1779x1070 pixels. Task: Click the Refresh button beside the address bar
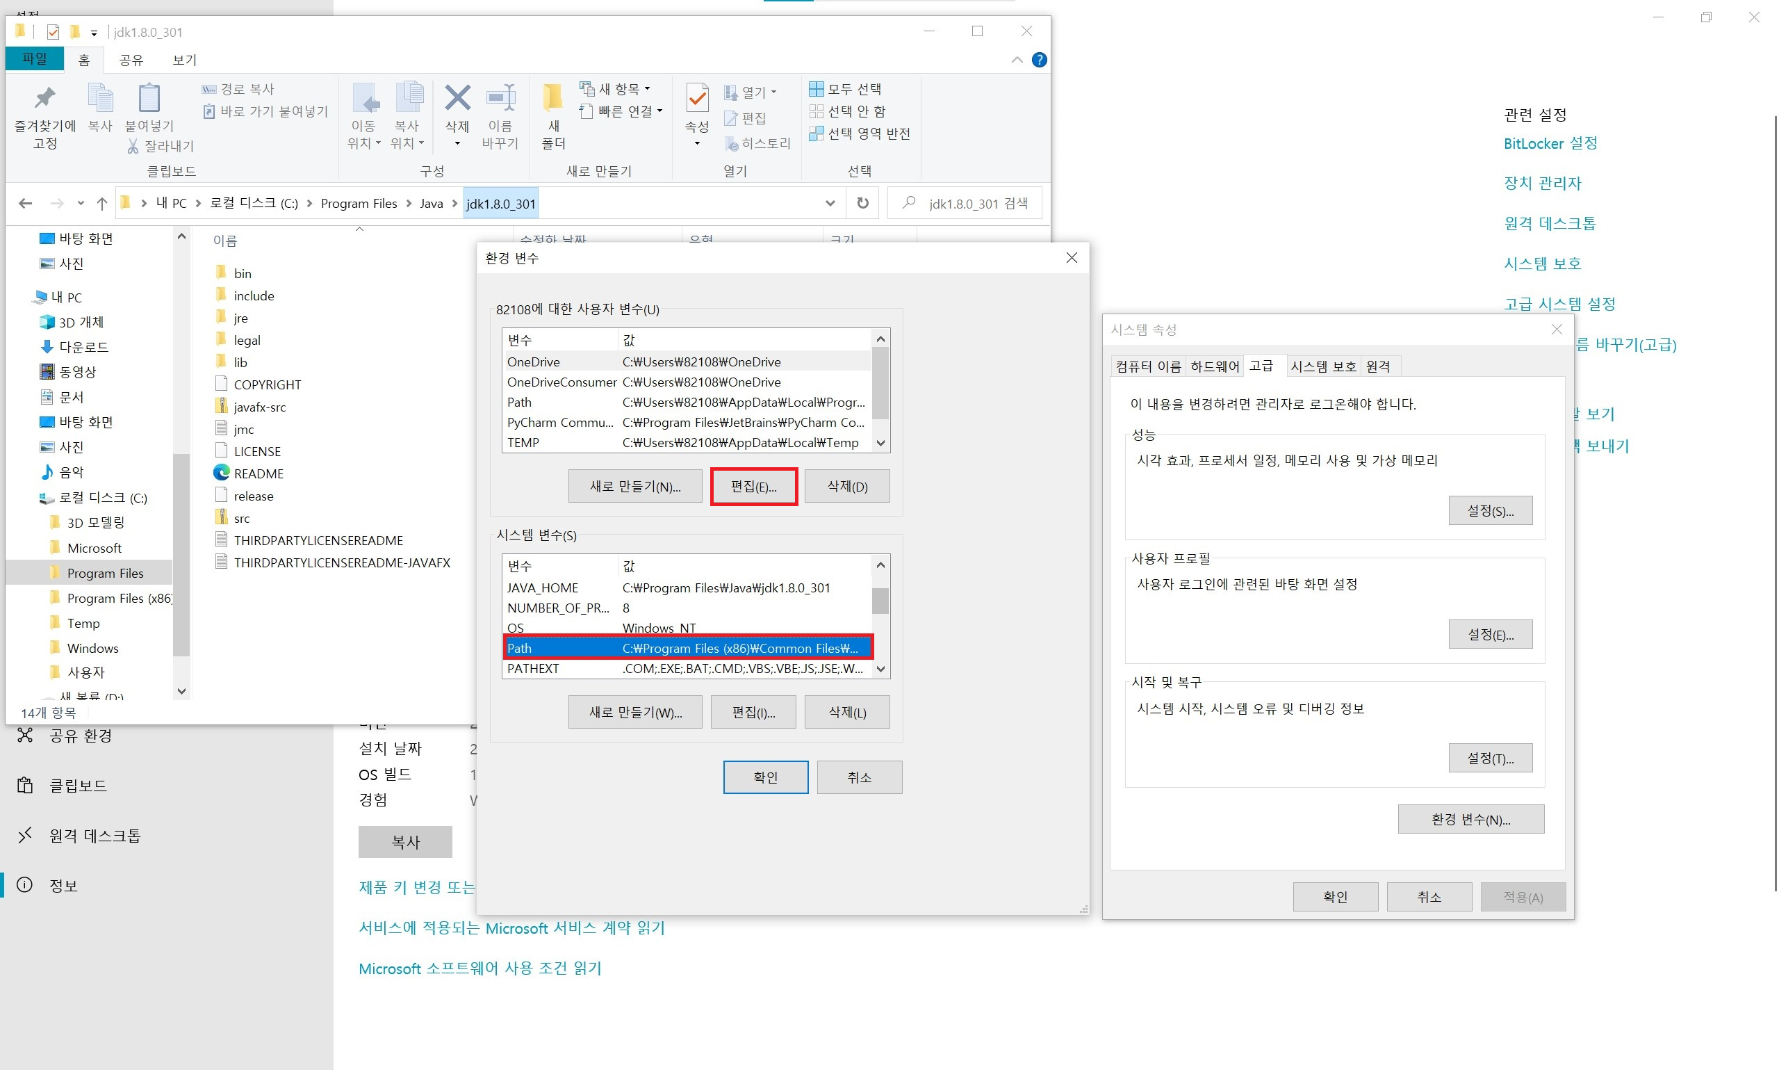(x=862, y=203)
